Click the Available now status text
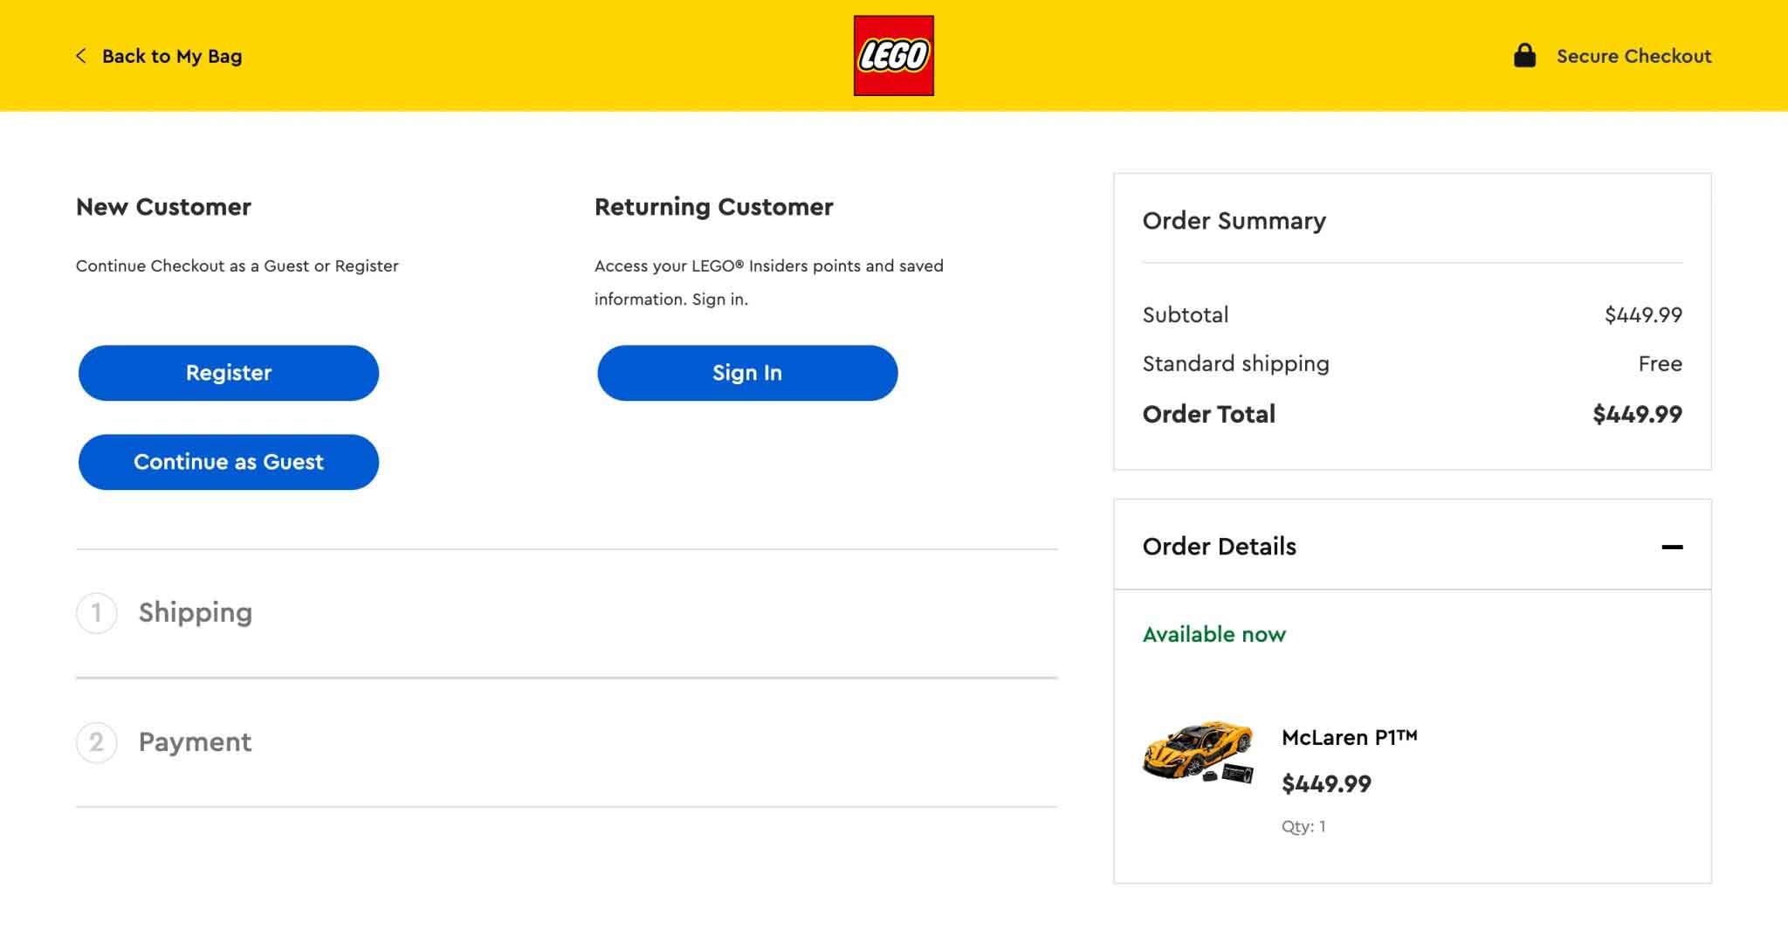Screen dimensions: 1788x930 pos(1214,634)
